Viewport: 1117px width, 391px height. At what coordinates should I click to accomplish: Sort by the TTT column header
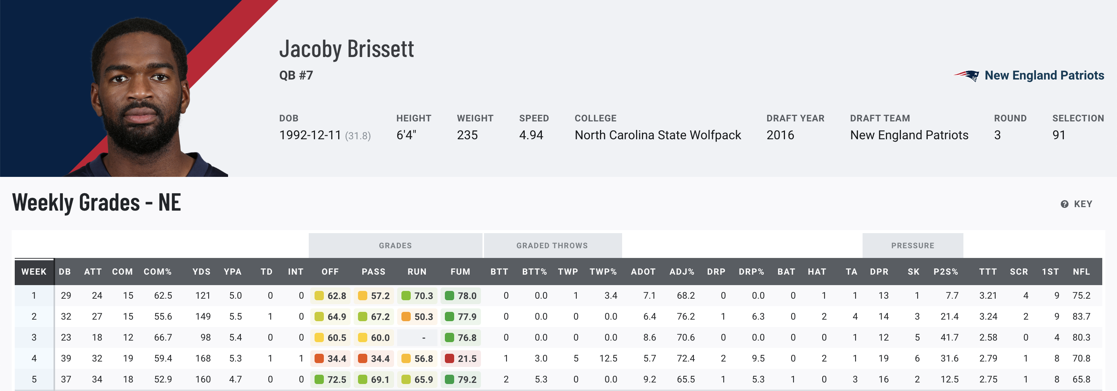click(x=987, y=272)
